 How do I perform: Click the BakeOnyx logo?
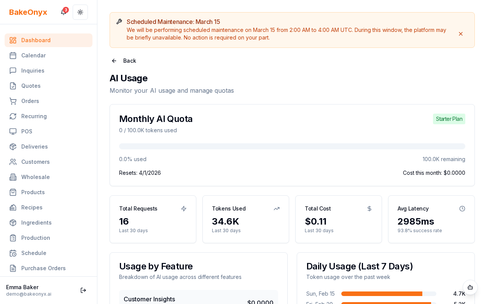click(28, 12)
